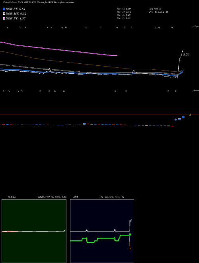Select the 'DOW MT: 0.52' legend text
199x263 pixels.
pyautogui.click(x=16, y=14)
